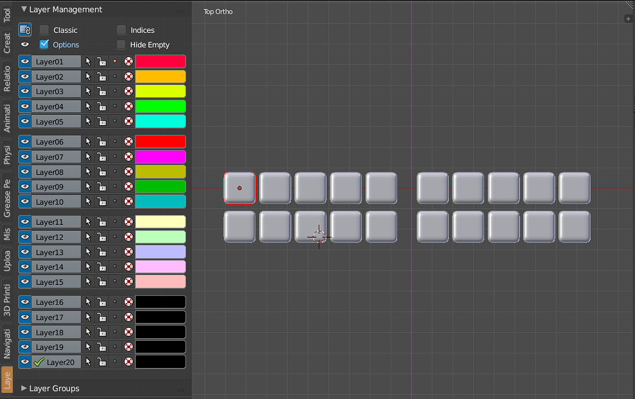Click the Layer09 name field

pos(56,186)
